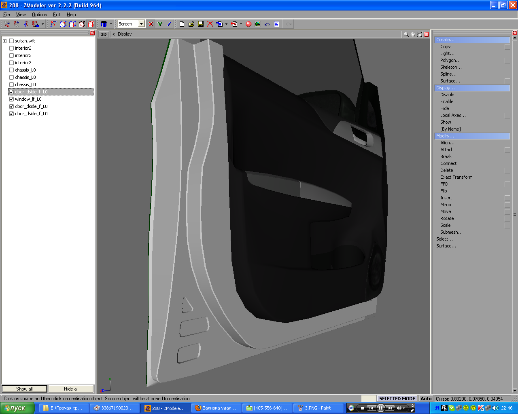Click the viewport zoom magnifier icon
The width and height of the screenshot is (518, 414).
pyautogui.click(x=406, y=34)
